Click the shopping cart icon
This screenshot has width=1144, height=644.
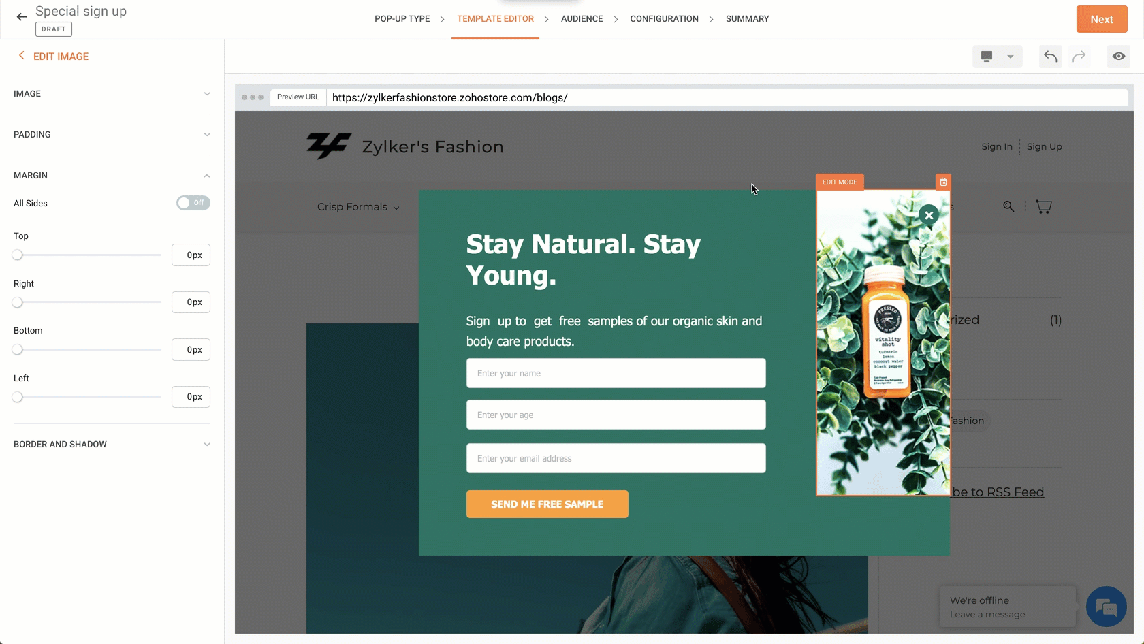pyautogui.click(x=1043, y=206)
